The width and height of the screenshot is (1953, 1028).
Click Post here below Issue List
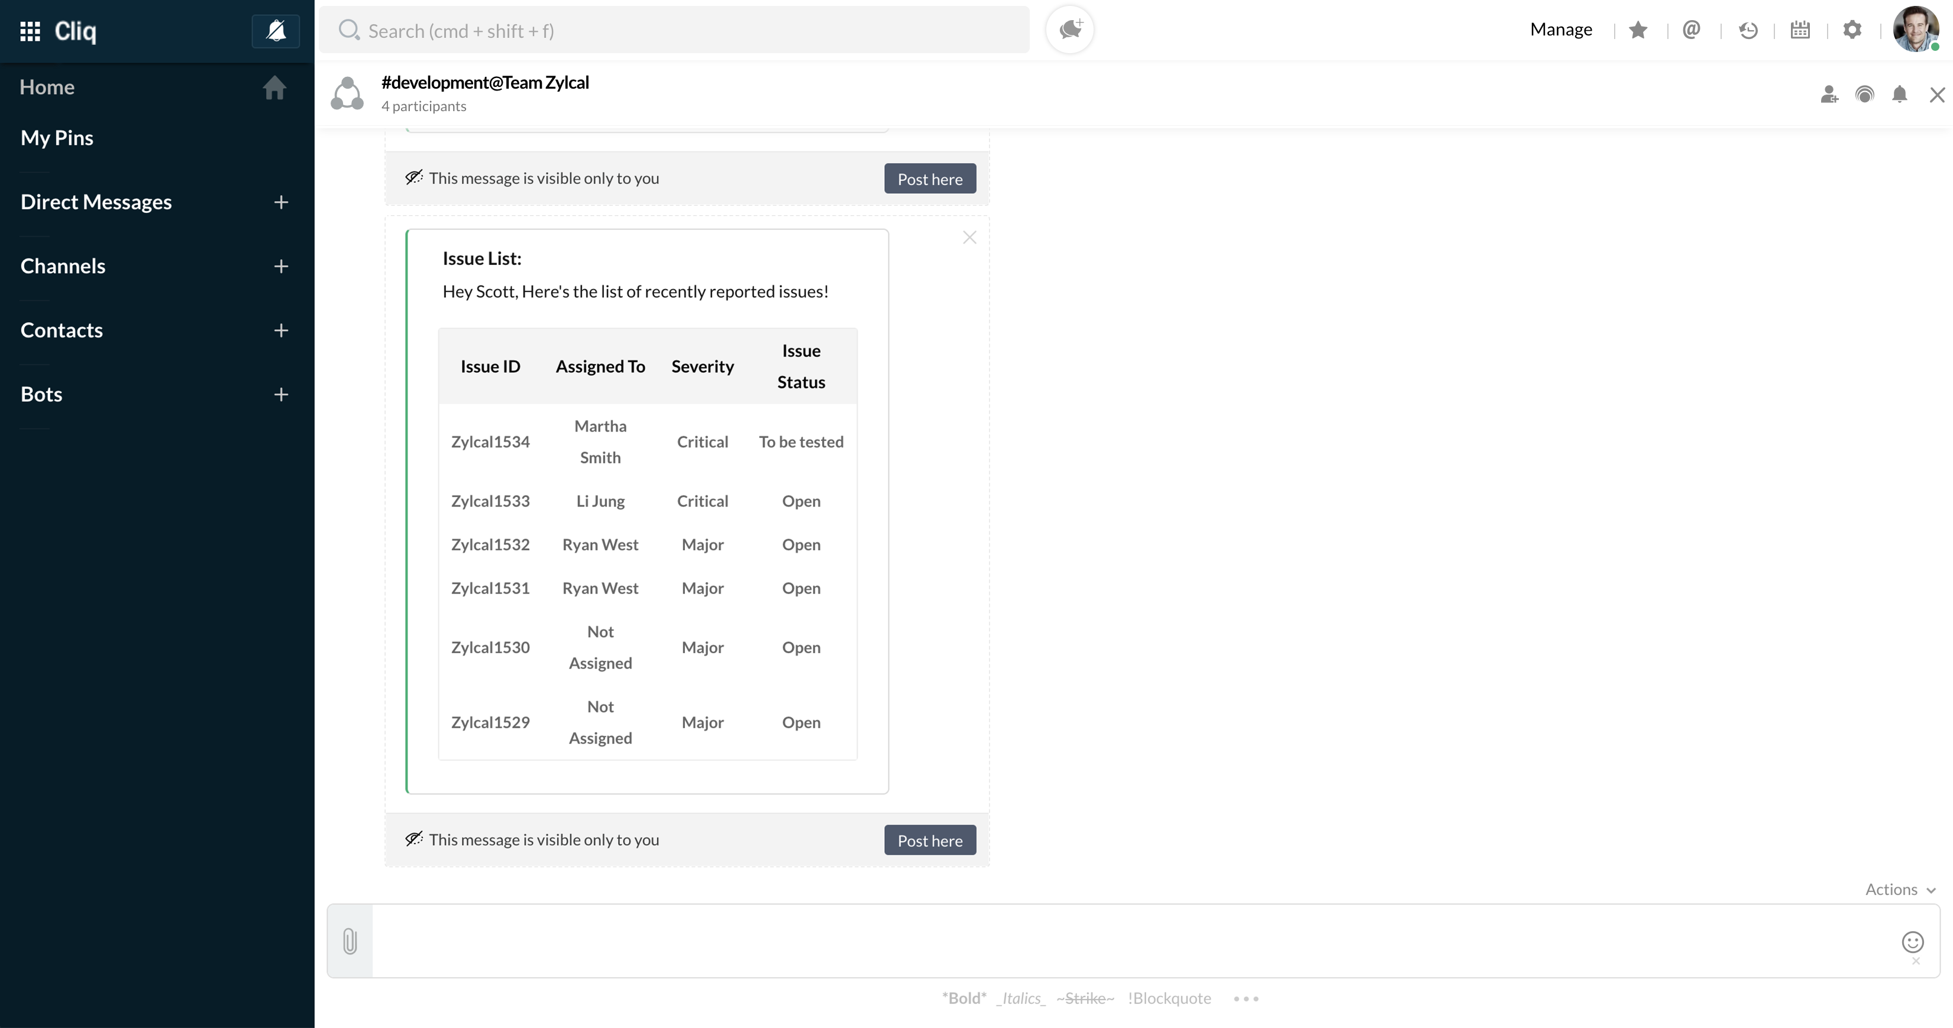point(930,840)
